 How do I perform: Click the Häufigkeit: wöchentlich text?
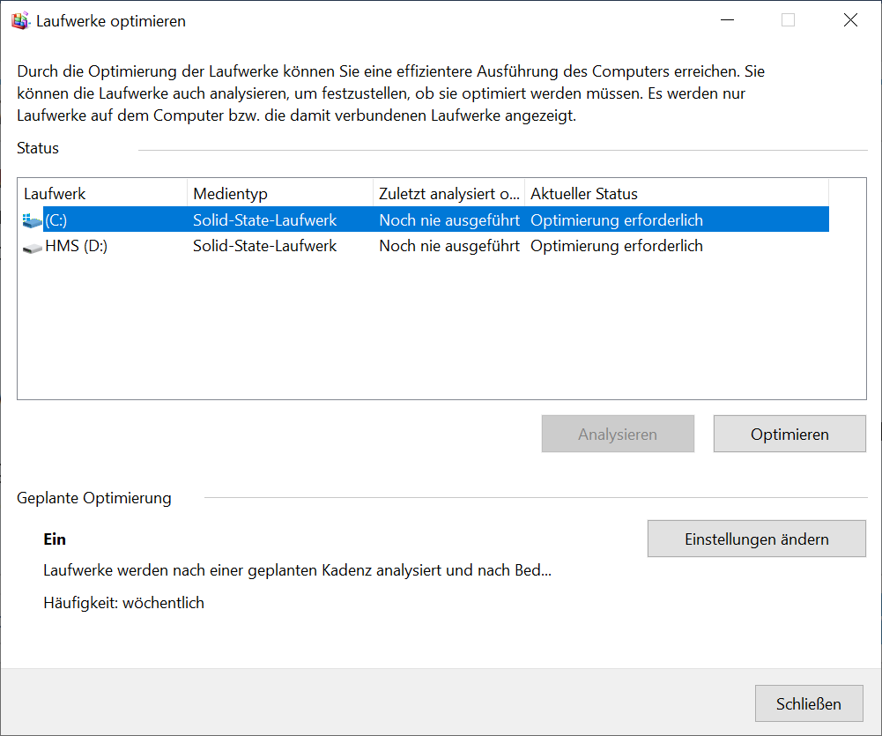(x=123, y=603)
